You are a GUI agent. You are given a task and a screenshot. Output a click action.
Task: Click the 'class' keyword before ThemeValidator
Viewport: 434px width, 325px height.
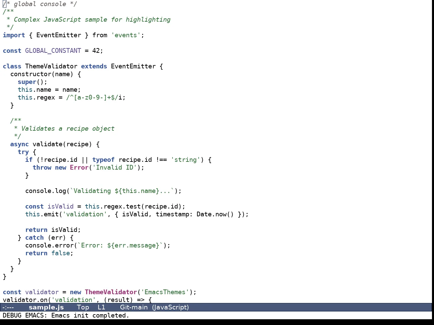pyautogui.click(x=12, y=66)
